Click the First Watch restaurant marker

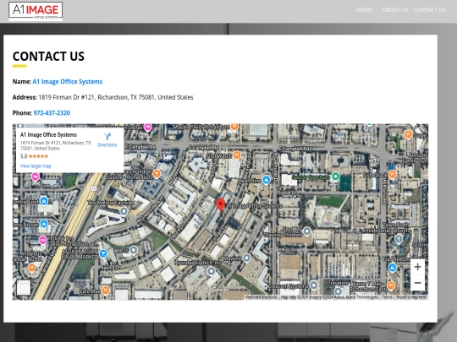(x=237, y=155)
